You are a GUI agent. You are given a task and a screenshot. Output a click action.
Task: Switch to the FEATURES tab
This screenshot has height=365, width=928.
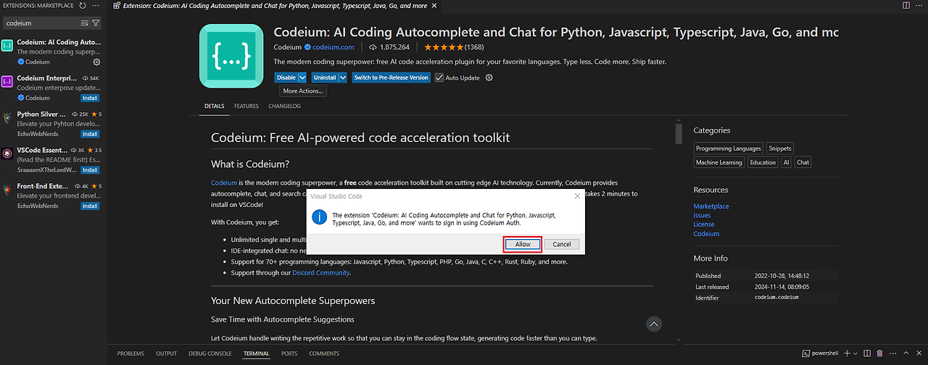tap(246, 106)
